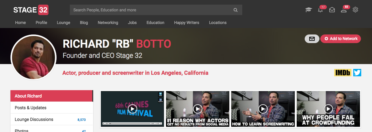Open the settings gear icon
Screen dimensions: 372x132
pyautogui.click(x=355, y=10)
